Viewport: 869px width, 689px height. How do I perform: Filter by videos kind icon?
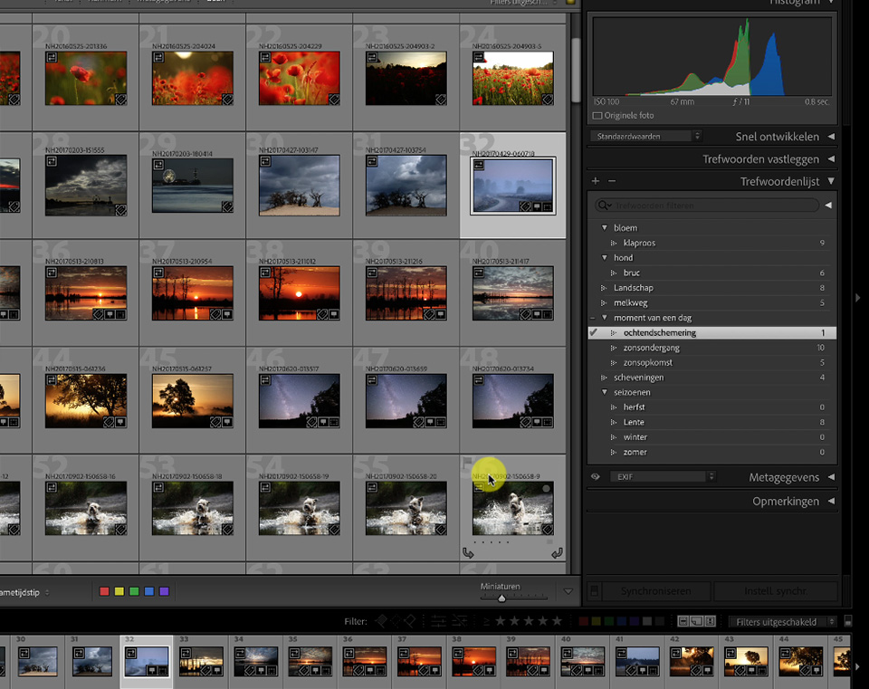(710, 621)
